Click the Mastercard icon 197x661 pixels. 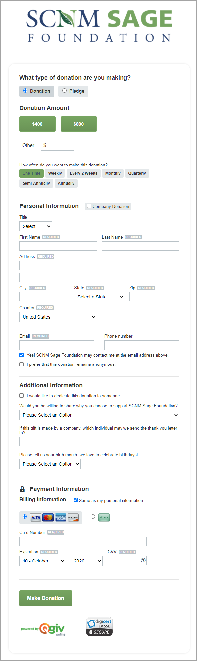pos(48,517)
